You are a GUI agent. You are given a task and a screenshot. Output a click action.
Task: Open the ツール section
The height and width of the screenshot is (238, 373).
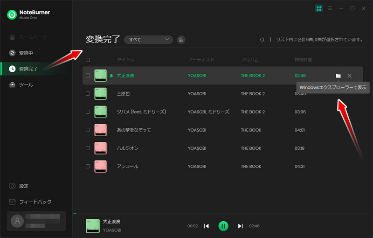(21, 85)
